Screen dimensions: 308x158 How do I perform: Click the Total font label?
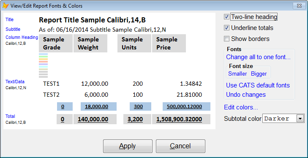click(10, 116)
